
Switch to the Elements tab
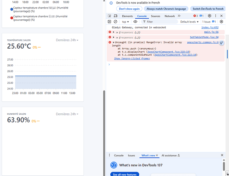coord(127,16)
